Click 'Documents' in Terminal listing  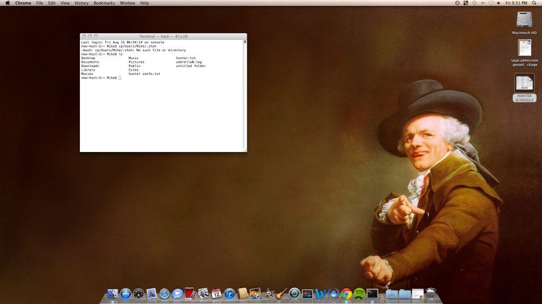click(x=90, y=62)
